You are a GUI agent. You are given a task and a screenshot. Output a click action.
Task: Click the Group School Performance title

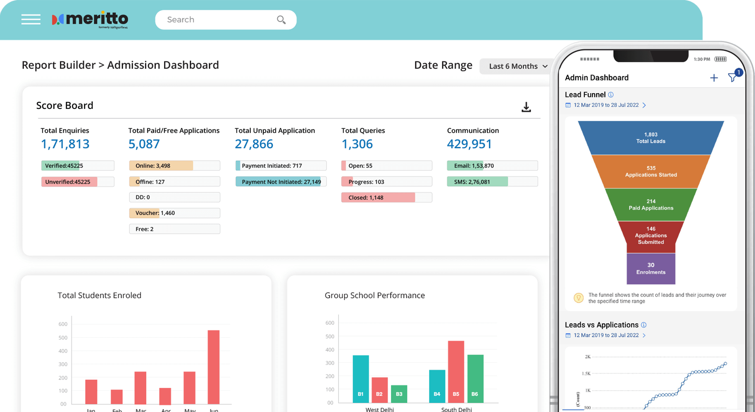coord(375,295)
